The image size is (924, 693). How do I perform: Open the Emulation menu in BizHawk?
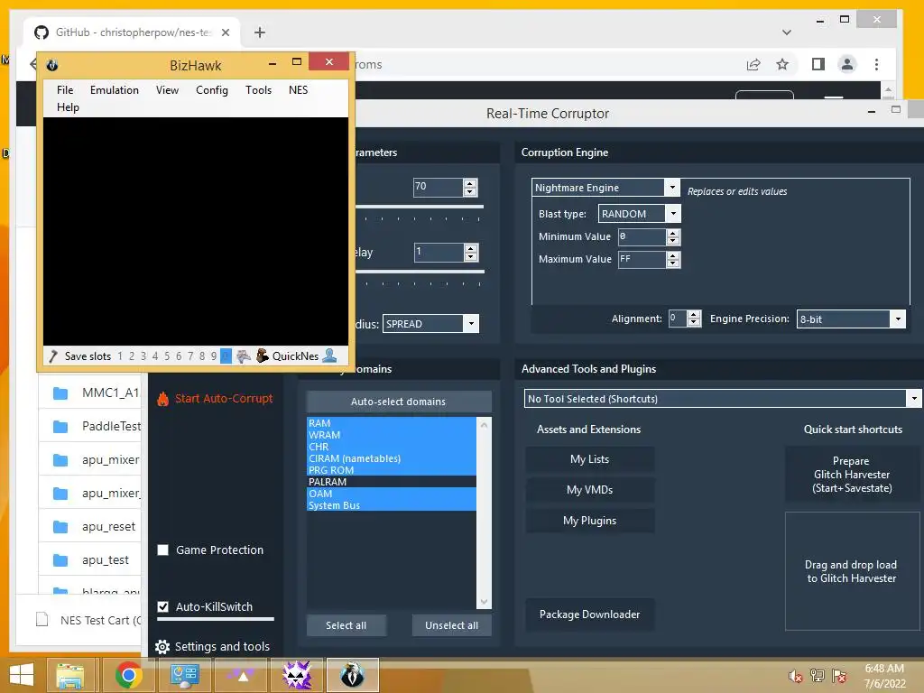tap(115, 90)
